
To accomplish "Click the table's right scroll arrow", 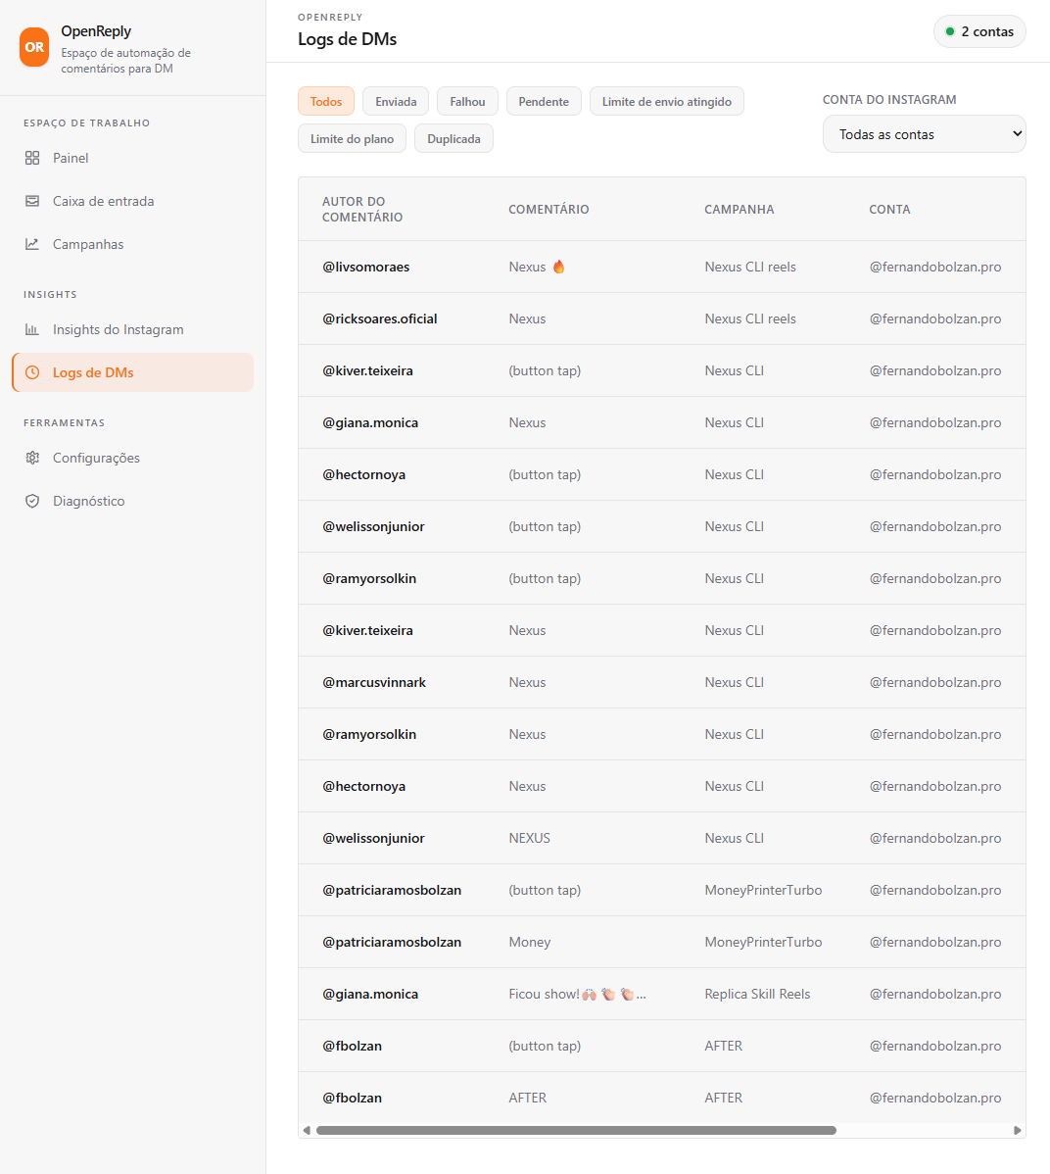I will coord(1017,1131).
